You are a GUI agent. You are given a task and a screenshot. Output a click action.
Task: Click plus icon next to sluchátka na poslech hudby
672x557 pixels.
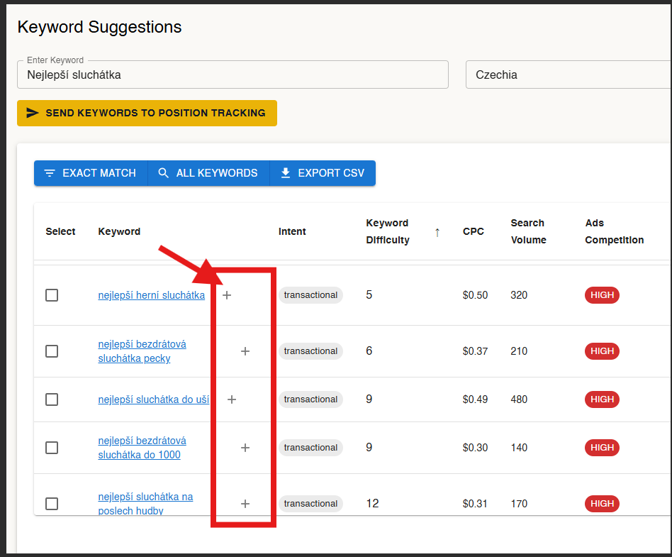pyautogui.click(x=245, y=504)
